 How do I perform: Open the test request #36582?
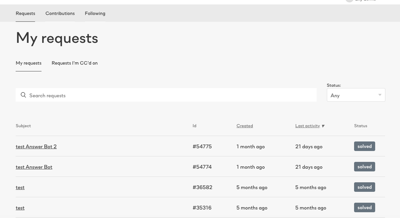pos(20,187)
